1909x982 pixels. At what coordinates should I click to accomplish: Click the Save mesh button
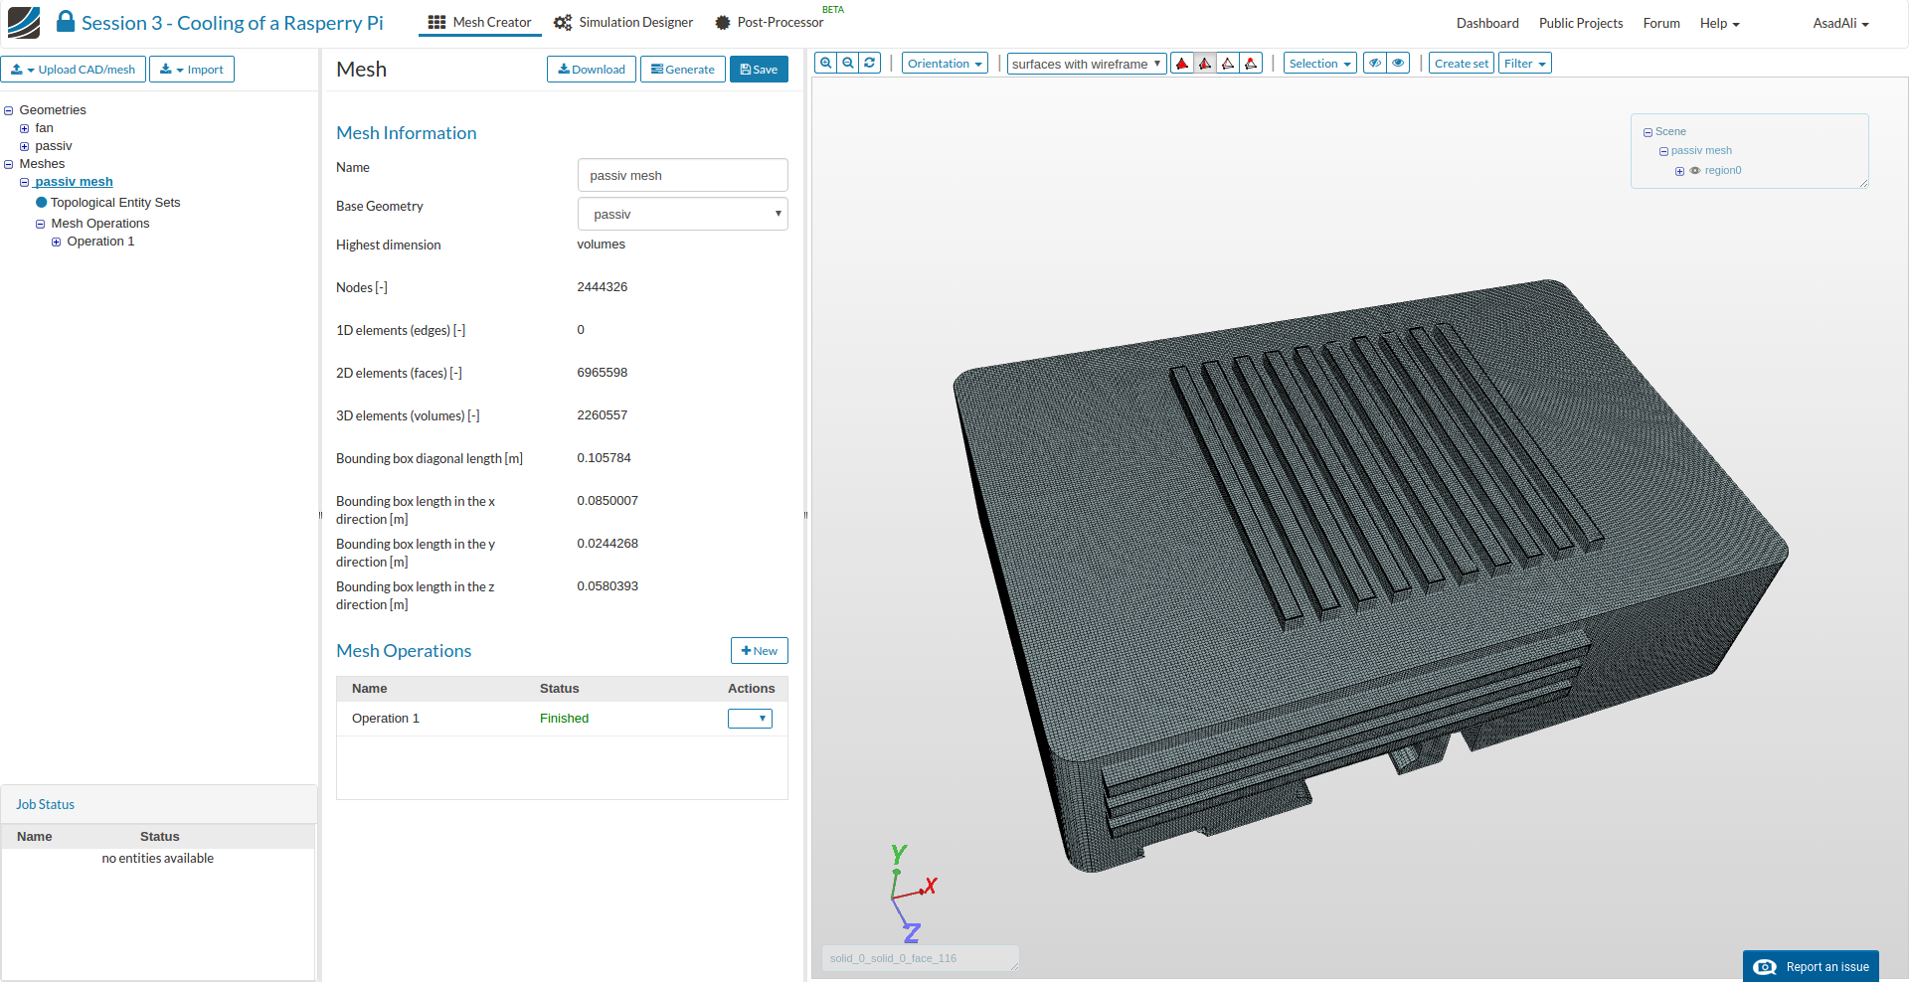coord(759,70)
